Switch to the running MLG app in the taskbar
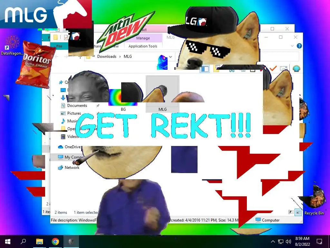This screenshot has width=330, height=248. click(71, 242)
